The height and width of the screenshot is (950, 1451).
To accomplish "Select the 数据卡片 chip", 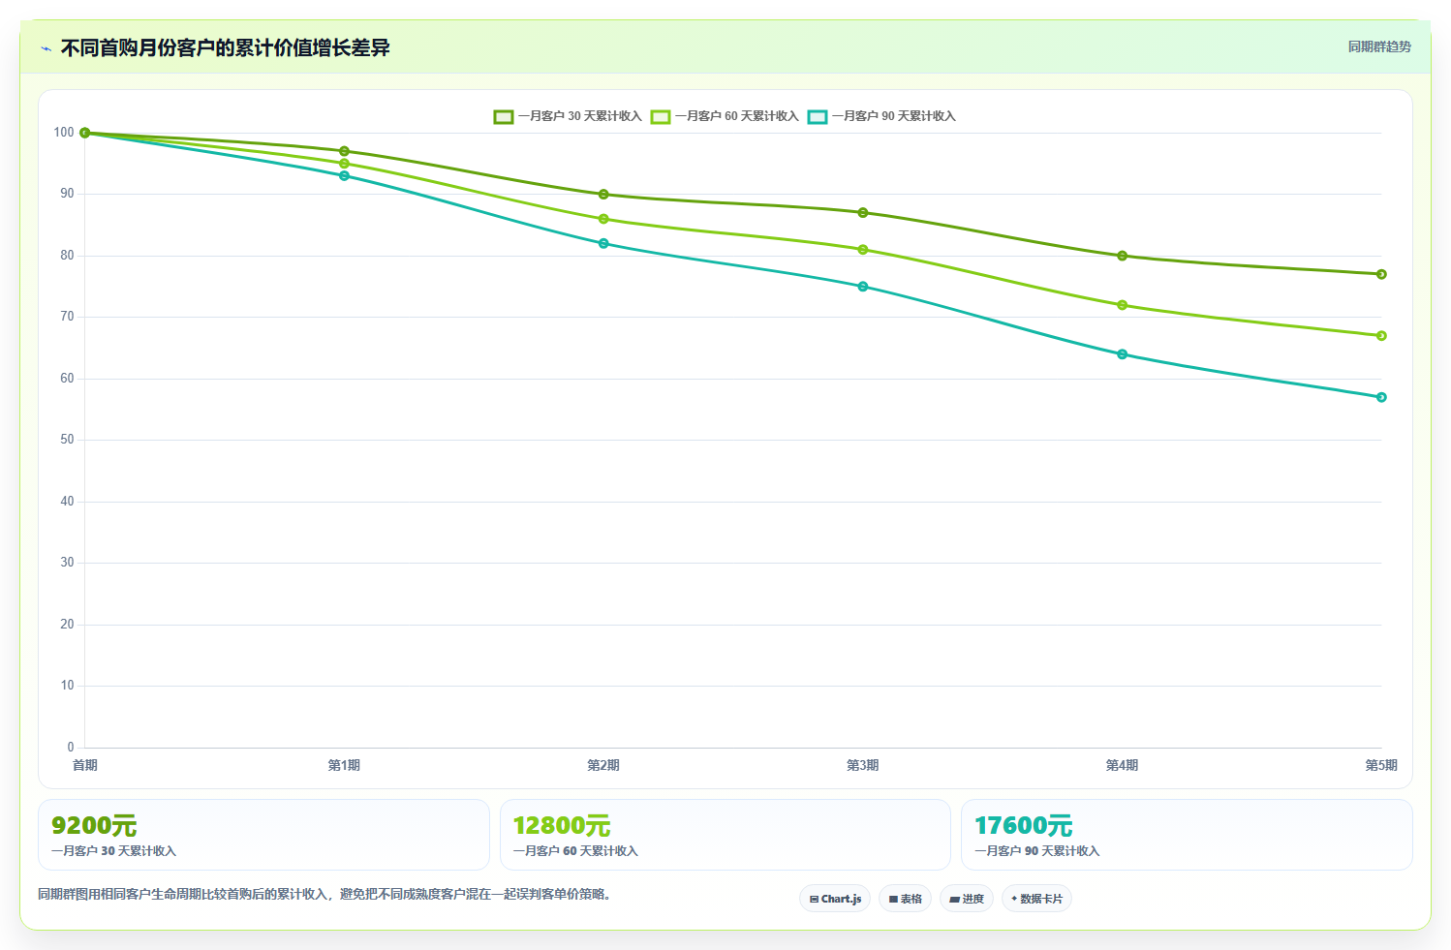I will (1036, 899).
